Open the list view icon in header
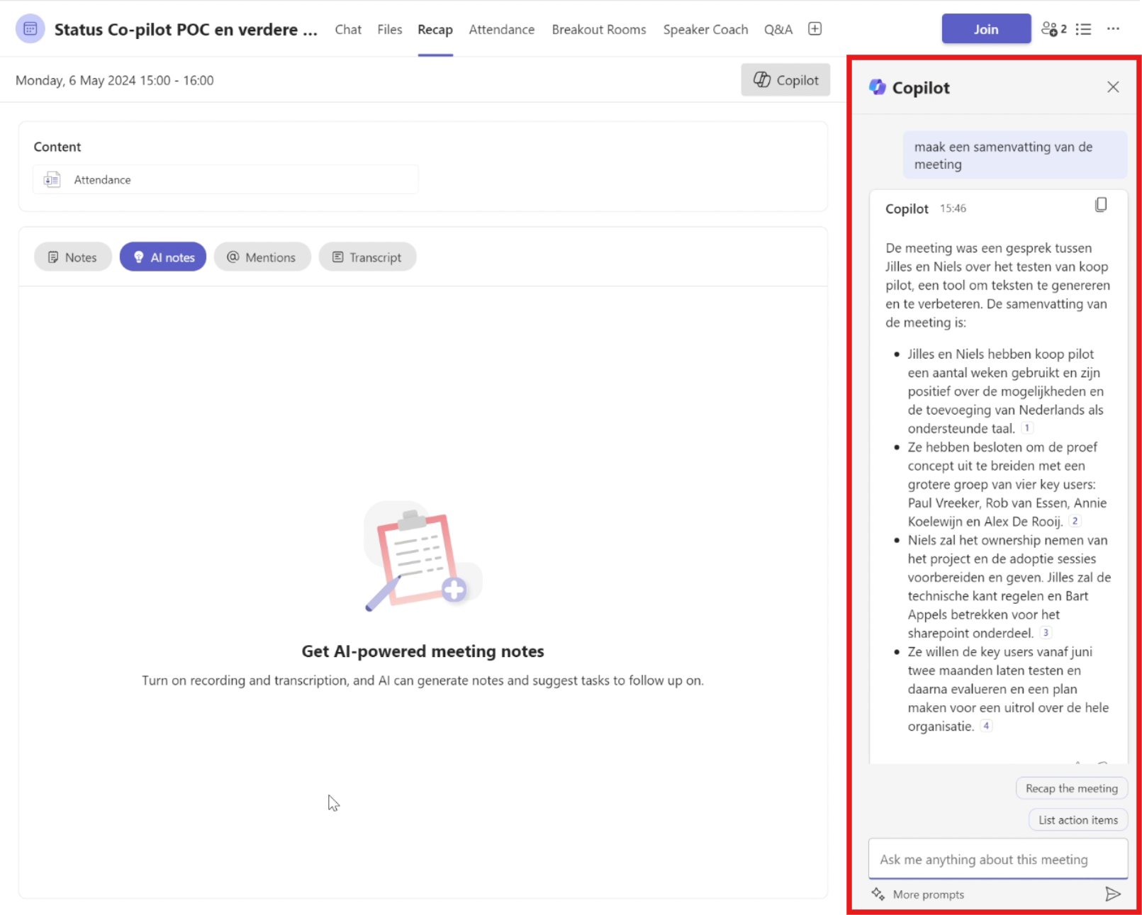This screenshot has width=1142, height=915. coord(1083,29)
